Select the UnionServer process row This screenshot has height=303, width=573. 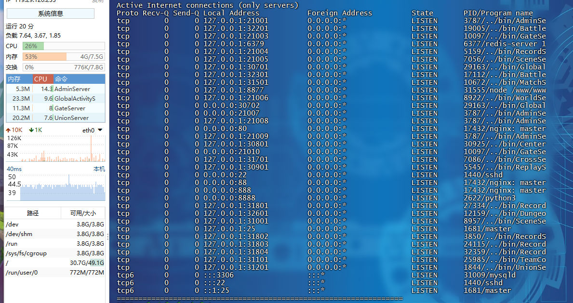(55, 118)
